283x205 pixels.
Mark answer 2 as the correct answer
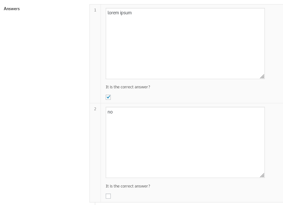pyautogui.click(x=108, y=196)
